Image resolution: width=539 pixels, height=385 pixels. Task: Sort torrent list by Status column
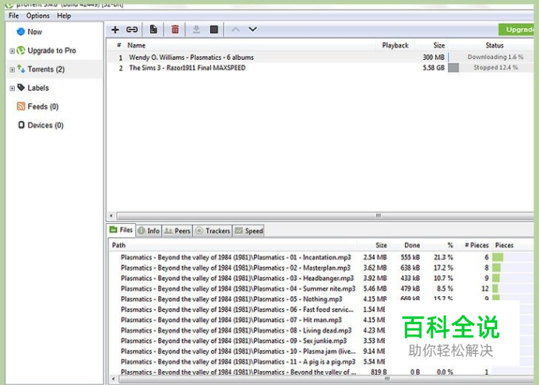pyautogui.click(x=495, y=45)
